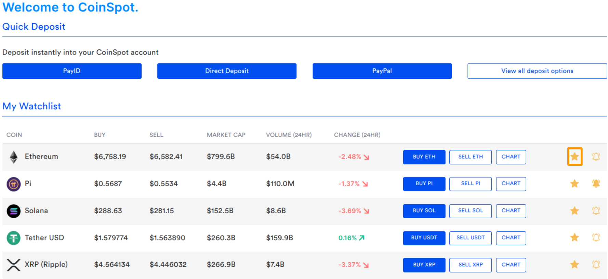Click BUY PI
This screenshot has width=608, height=279.
pyautogui.click(x=424, y=184)
